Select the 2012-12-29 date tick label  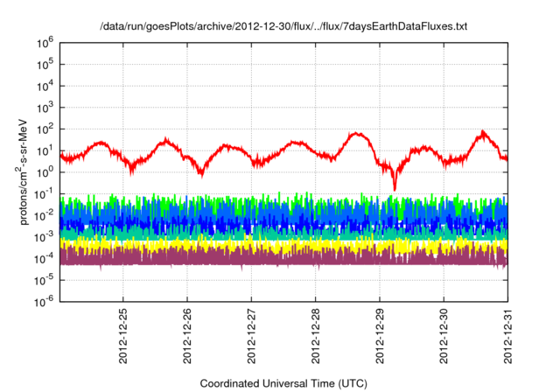click(380, 334)
